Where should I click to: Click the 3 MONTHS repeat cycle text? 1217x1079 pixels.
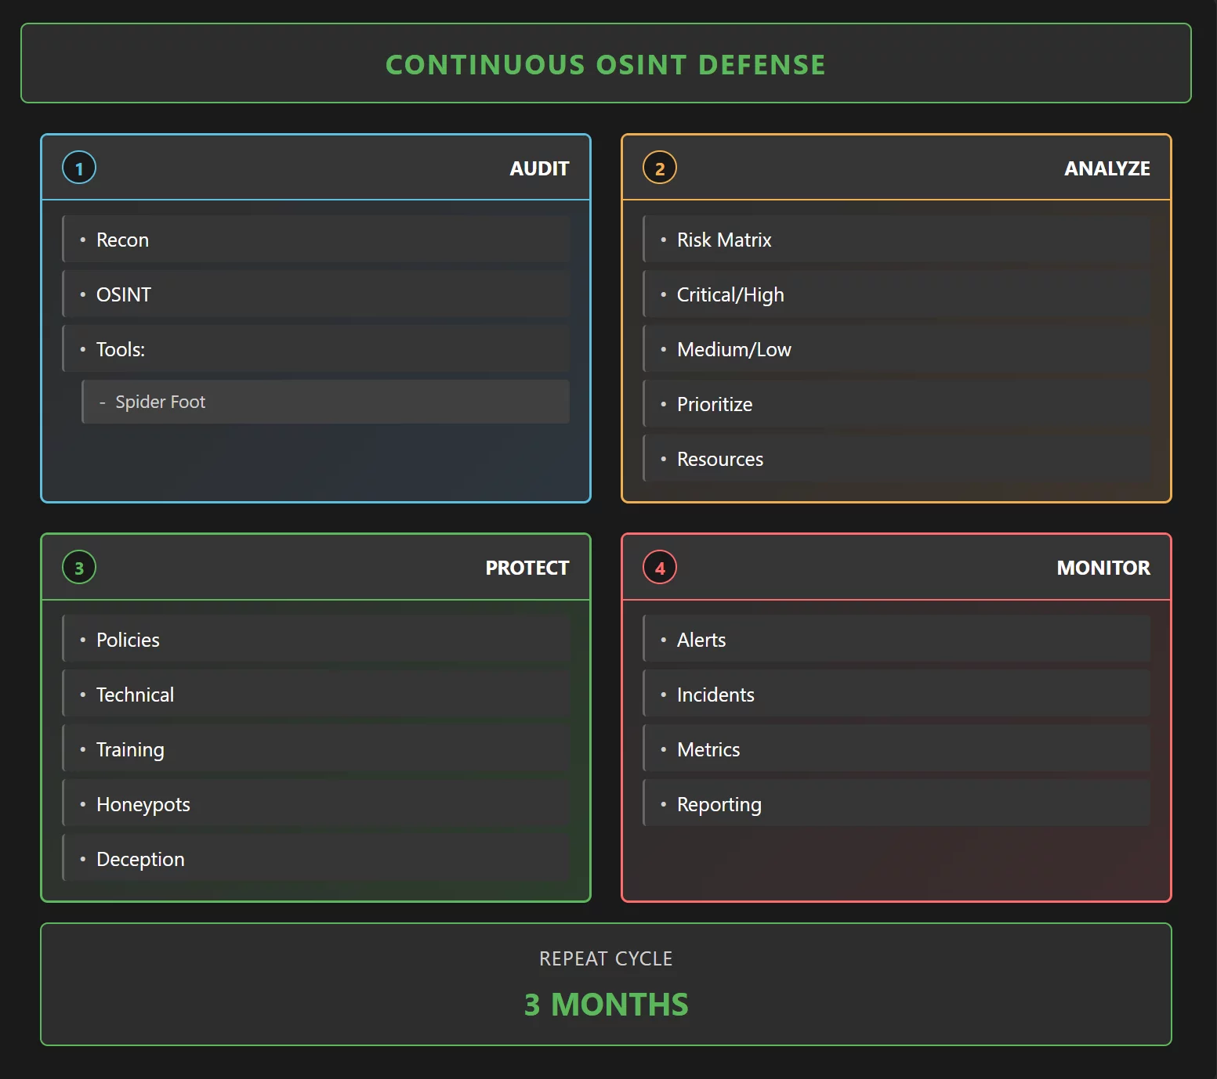(x=606, y=1004)
